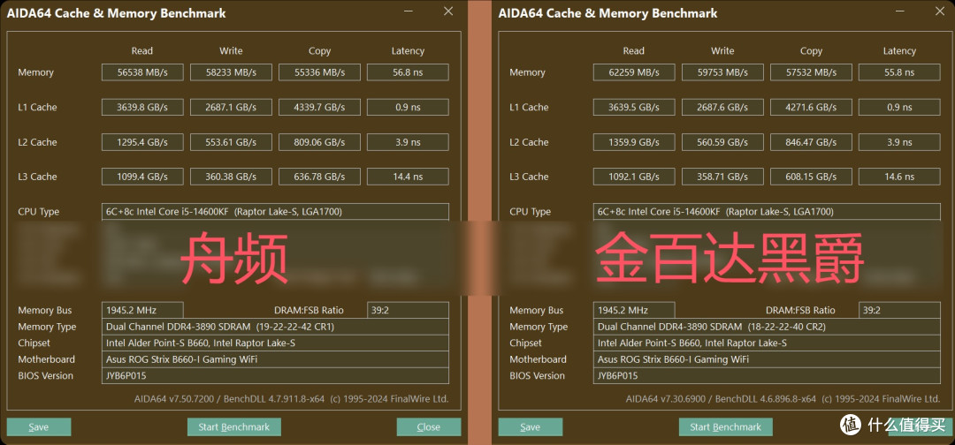
Task: Click the Memory Type field showing 18-22-22-40 CR2
Action: (767, 327)
